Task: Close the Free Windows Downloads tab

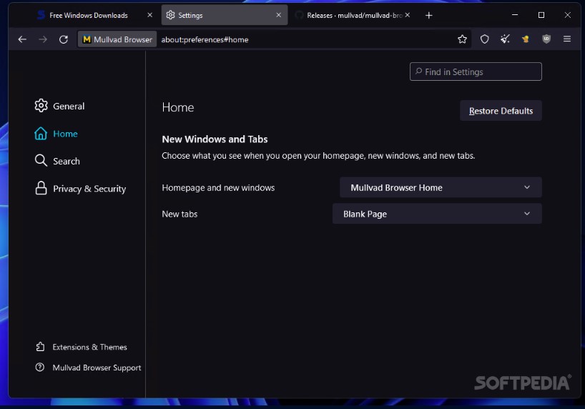Action: [x=149, y=15]
